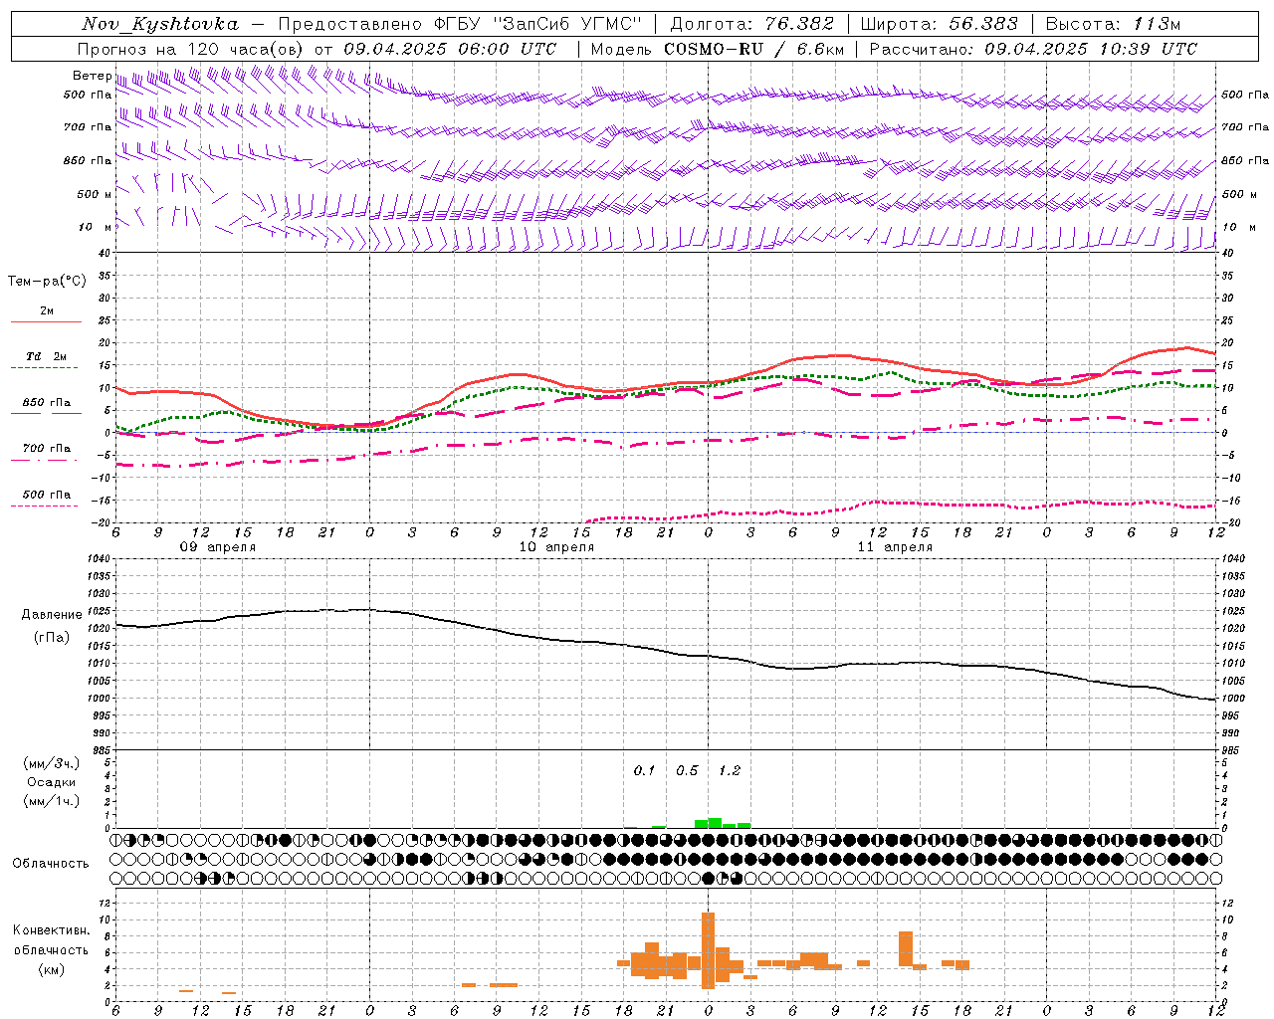The width and height of the screenshot is (1274, 1019).
Task: Select the Высота: 113м field
Action: pos(1113,24)
